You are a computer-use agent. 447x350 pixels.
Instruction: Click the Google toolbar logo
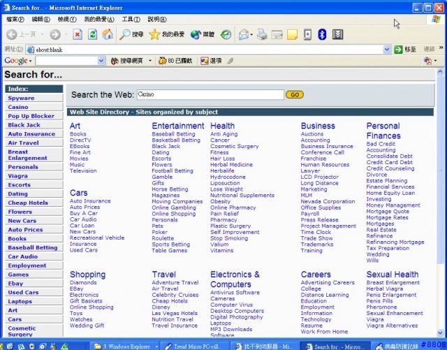point(16,61)
